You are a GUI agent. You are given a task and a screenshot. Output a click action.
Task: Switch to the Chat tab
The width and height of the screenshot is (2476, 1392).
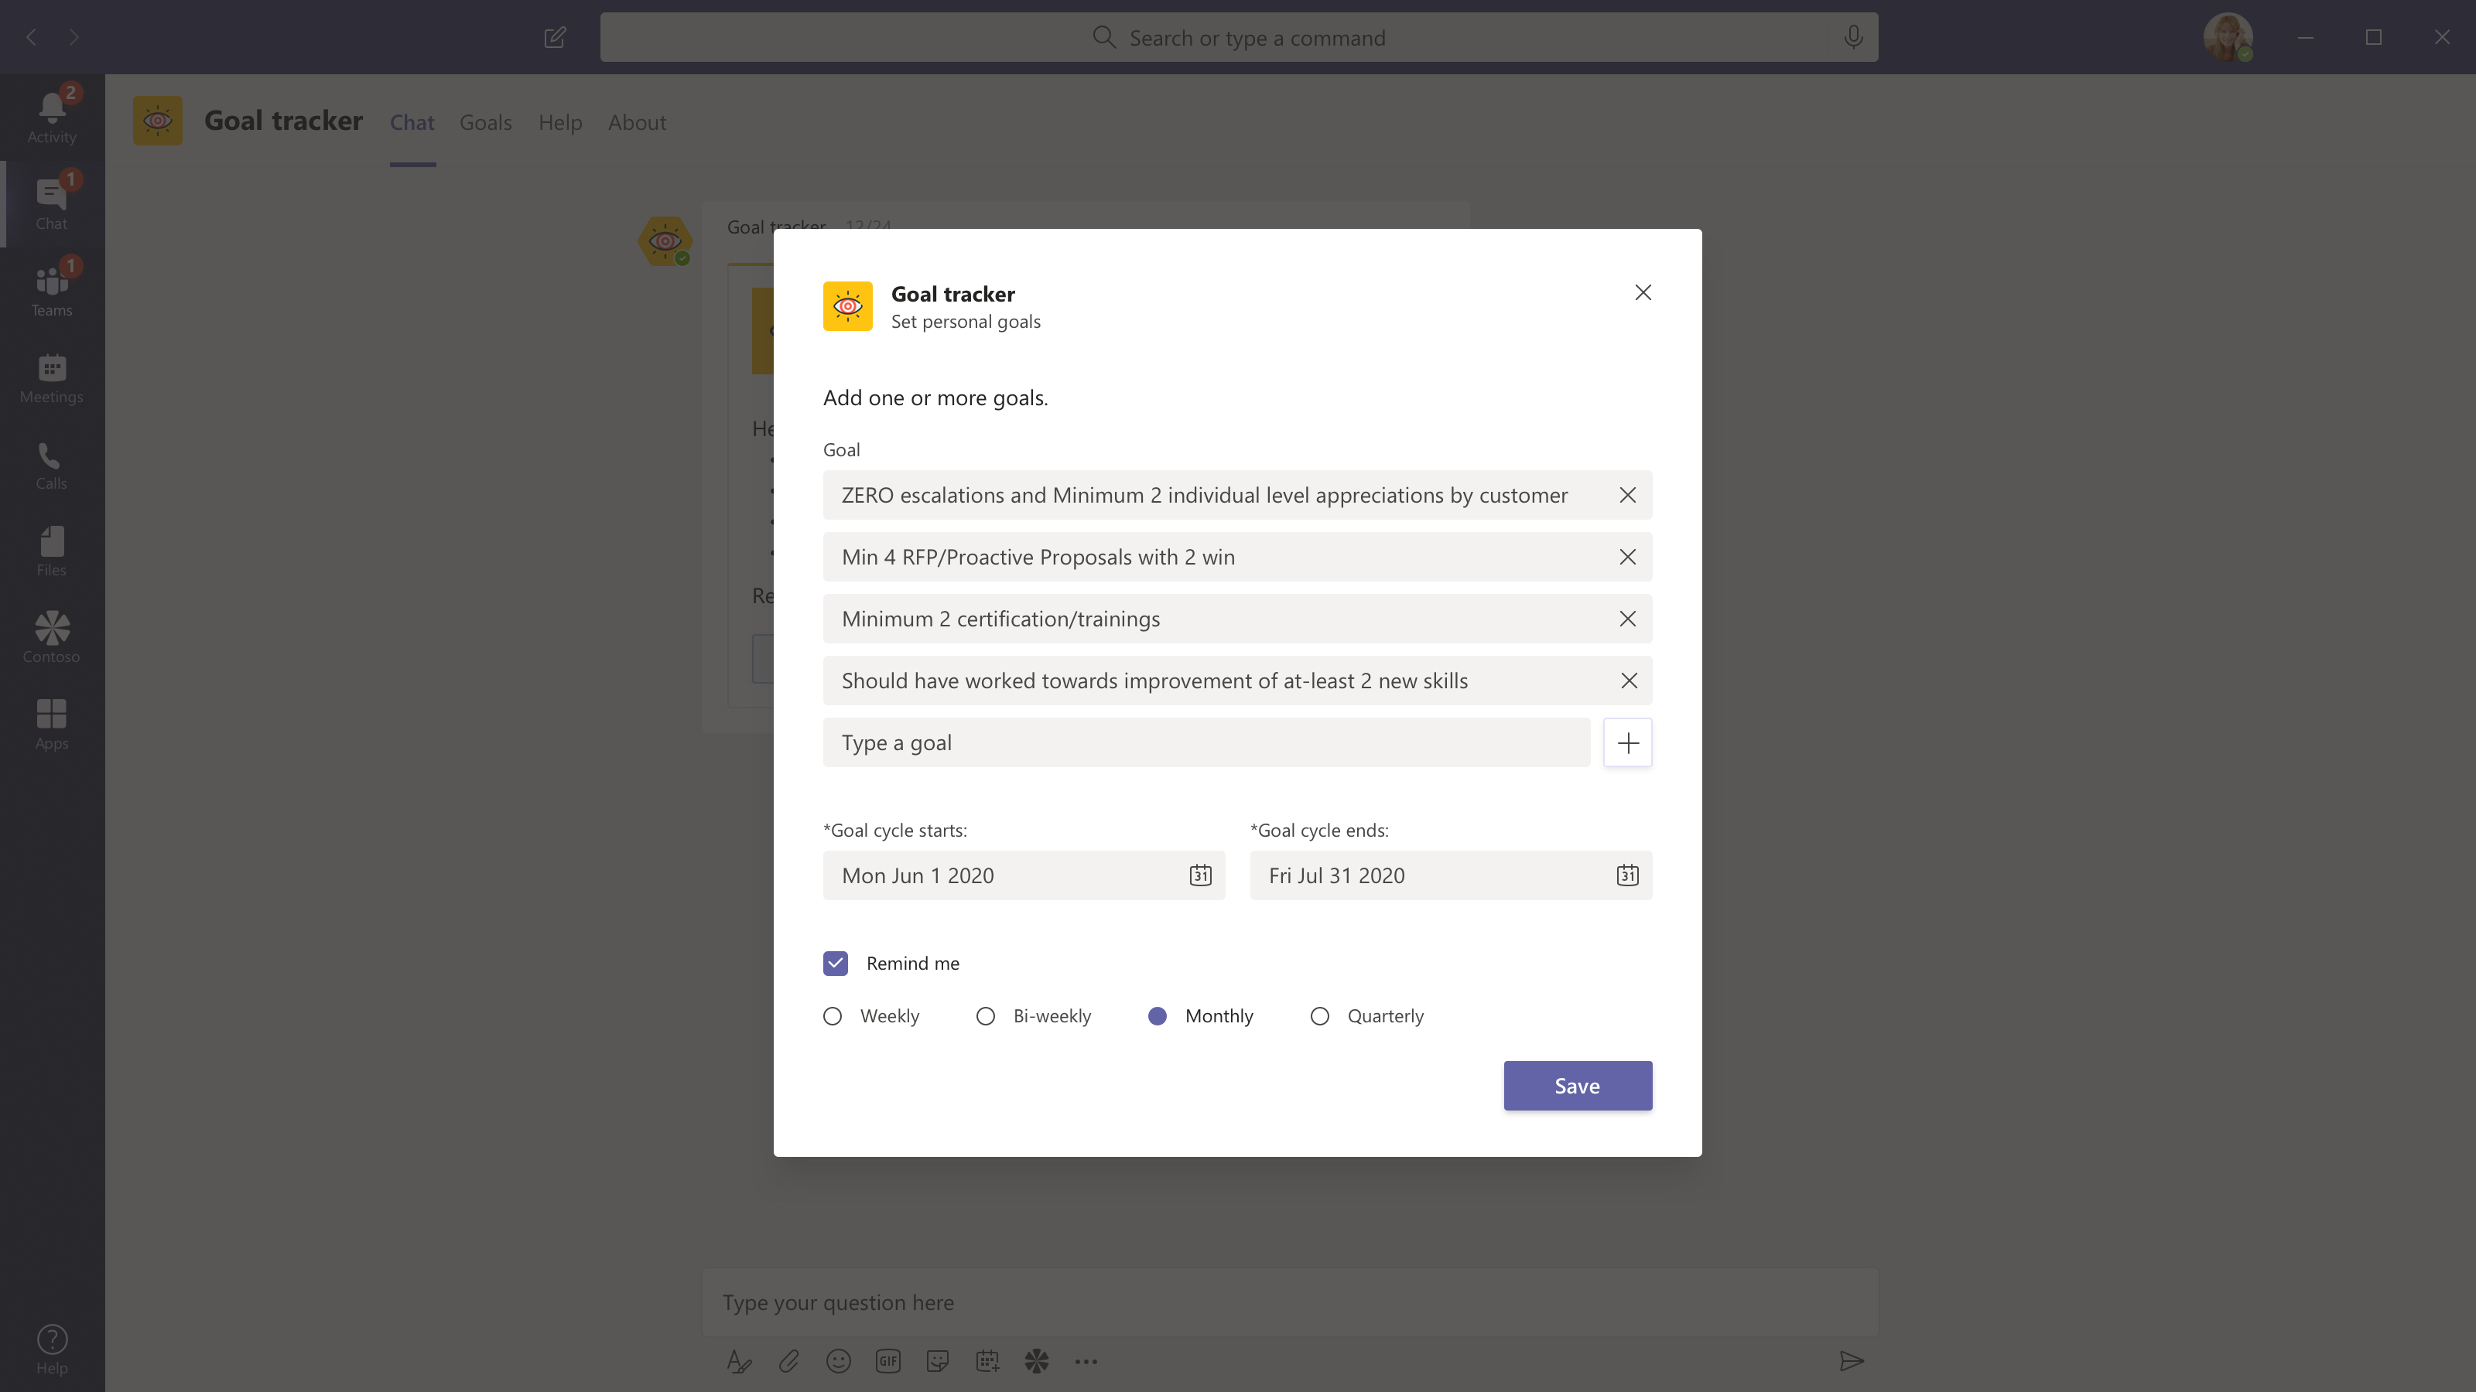point(412,123)
